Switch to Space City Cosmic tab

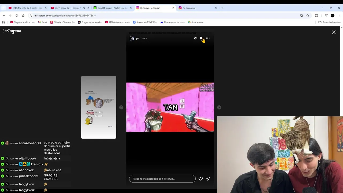point(68,8)
